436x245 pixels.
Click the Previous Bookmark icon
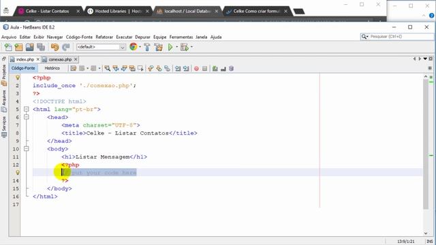[151, 68]
